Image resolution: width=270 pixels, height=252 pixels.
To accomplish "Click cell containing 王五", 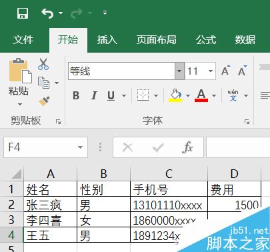I will click(x=50, y=235).
